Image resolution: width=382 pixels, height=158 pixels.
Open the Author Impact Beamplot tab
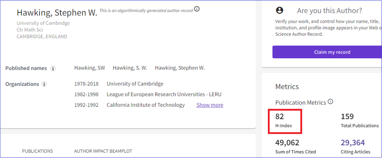point(103,151)
